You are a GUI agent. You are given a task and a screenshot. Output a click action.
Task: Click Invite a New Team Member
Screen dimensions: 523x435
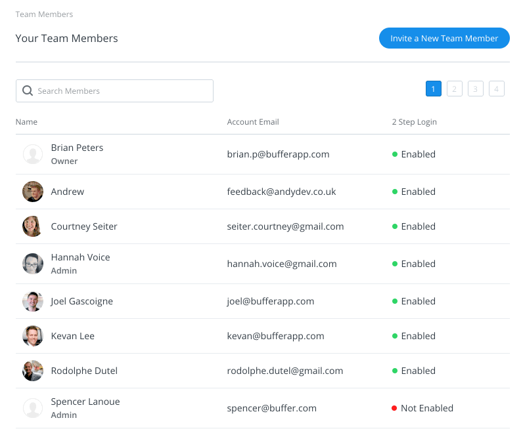tap(444, 38)
